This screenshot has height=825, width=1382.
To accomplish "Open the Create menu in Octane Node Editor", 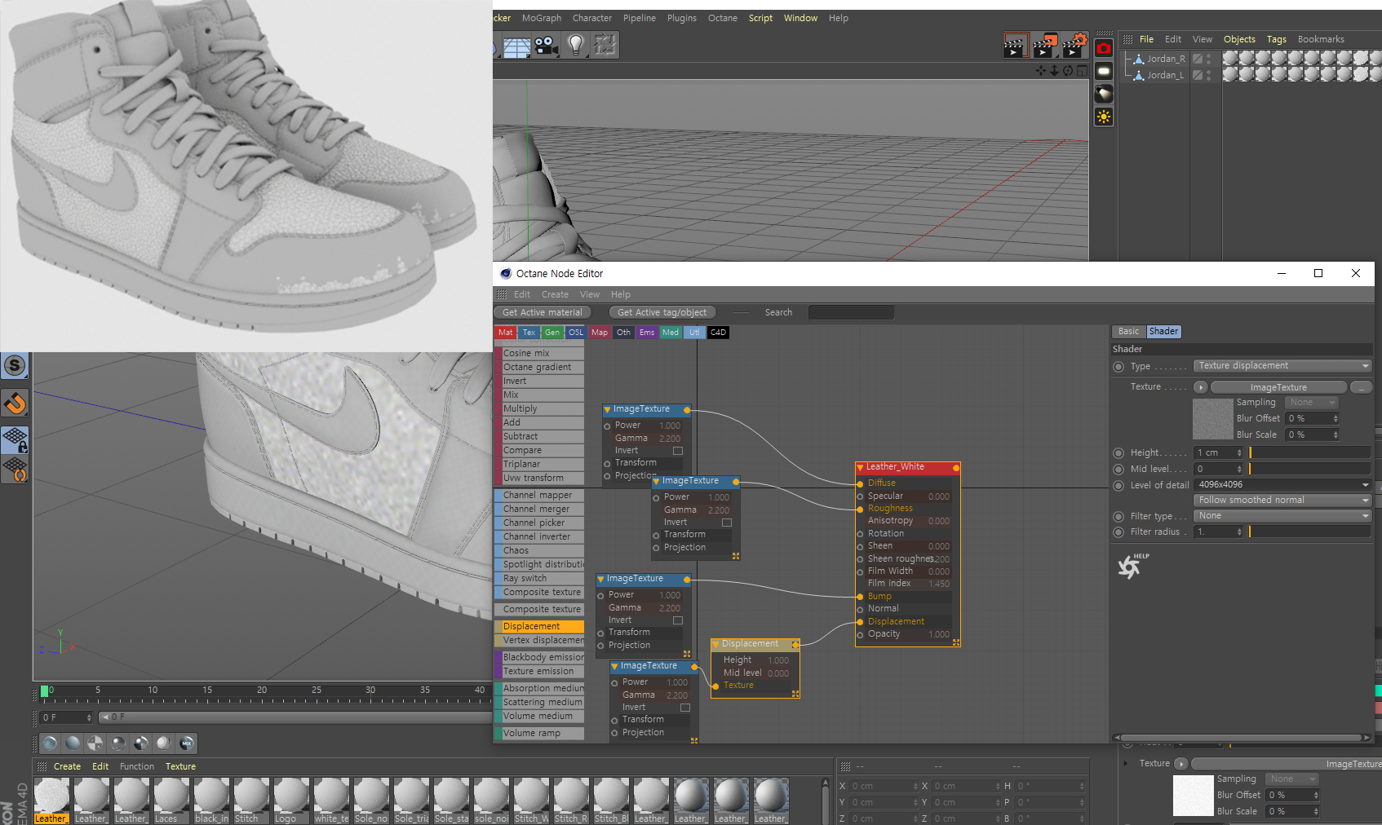I will coord(555,295).
